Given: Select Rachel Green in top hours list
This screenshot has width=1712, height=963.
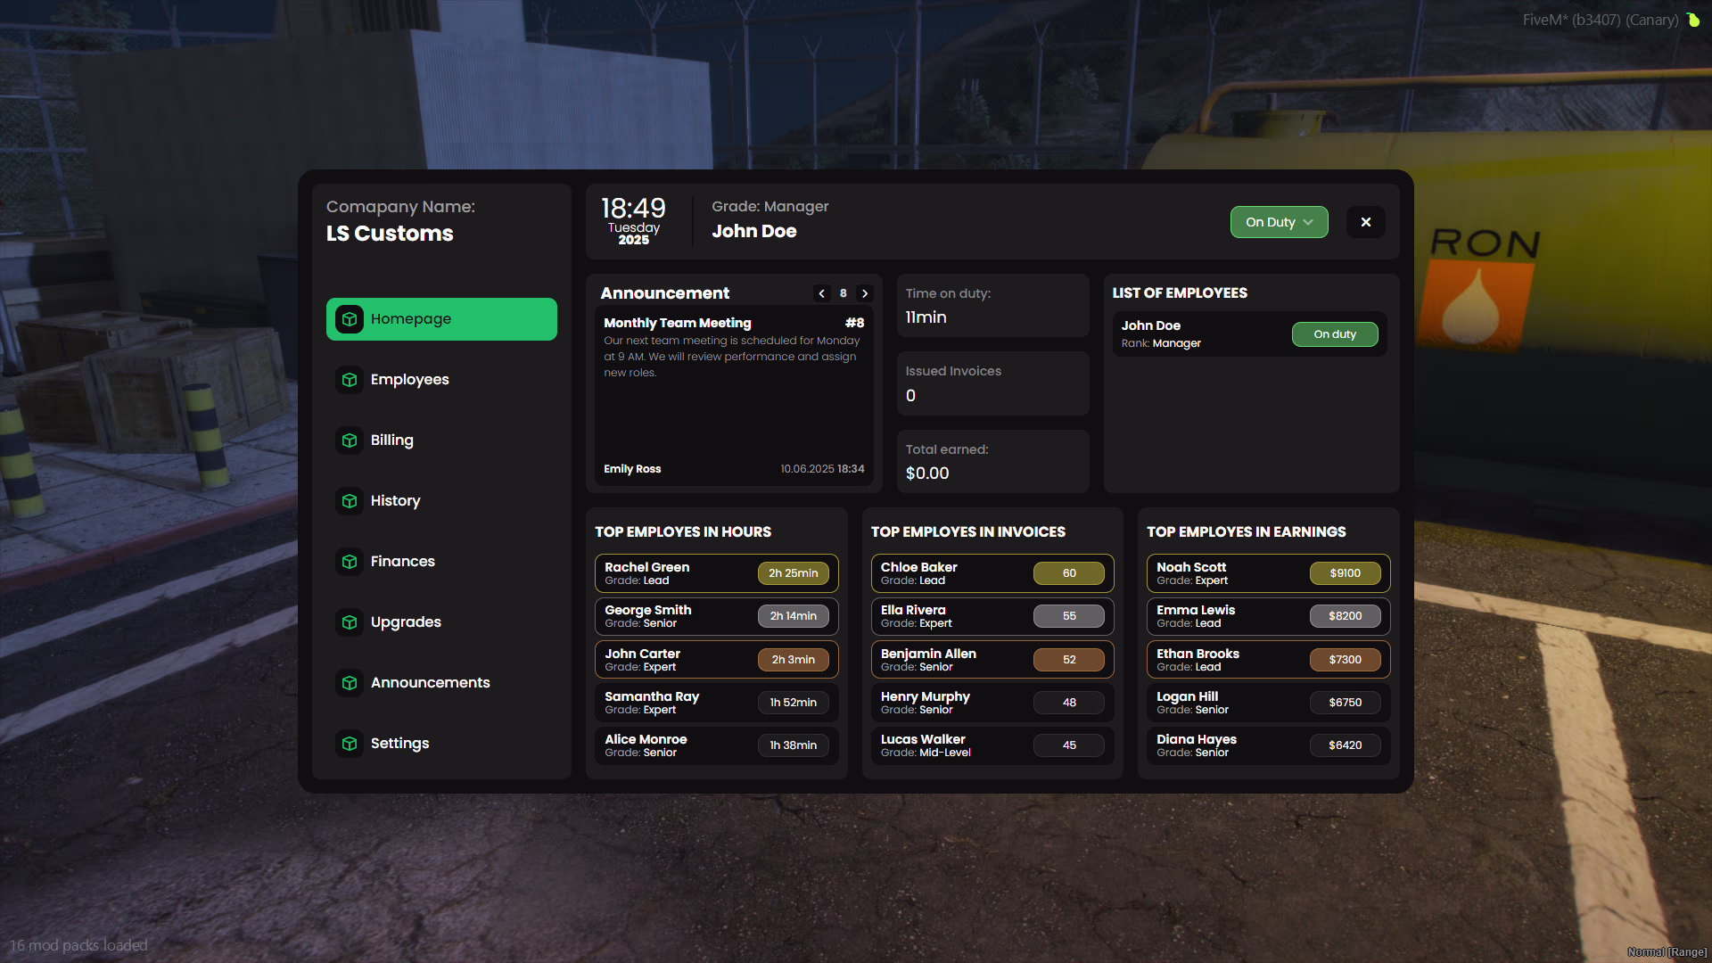Looking at the screenshot, I should [x=716, y=573].
